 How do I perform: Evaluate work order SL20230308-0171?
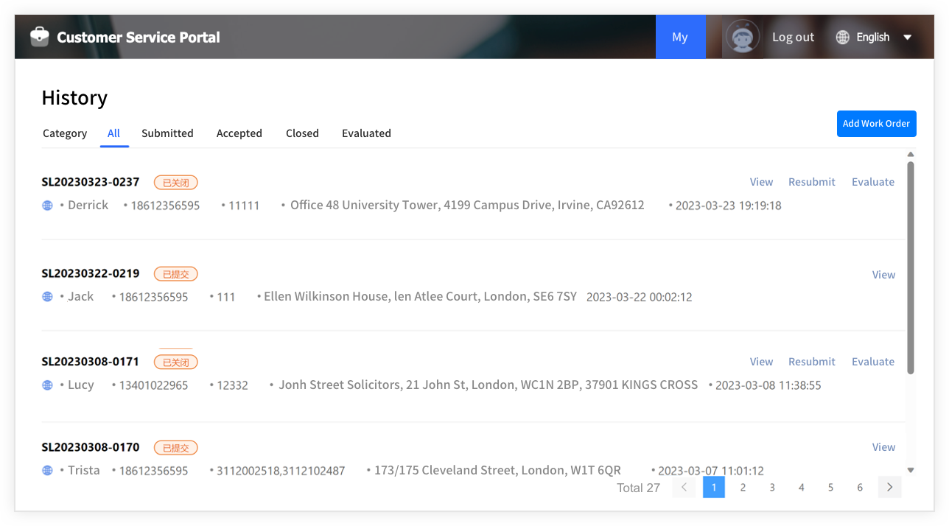[872, 362]
